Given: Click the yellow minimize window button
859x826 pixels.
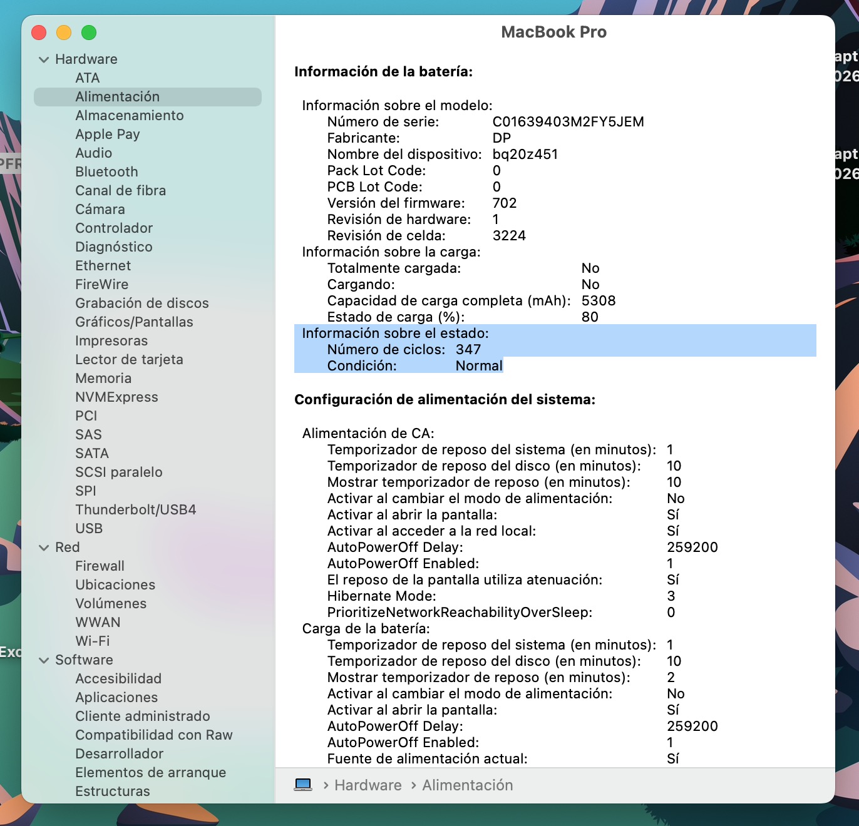Looking at the screenshot, I should (64, 33).
